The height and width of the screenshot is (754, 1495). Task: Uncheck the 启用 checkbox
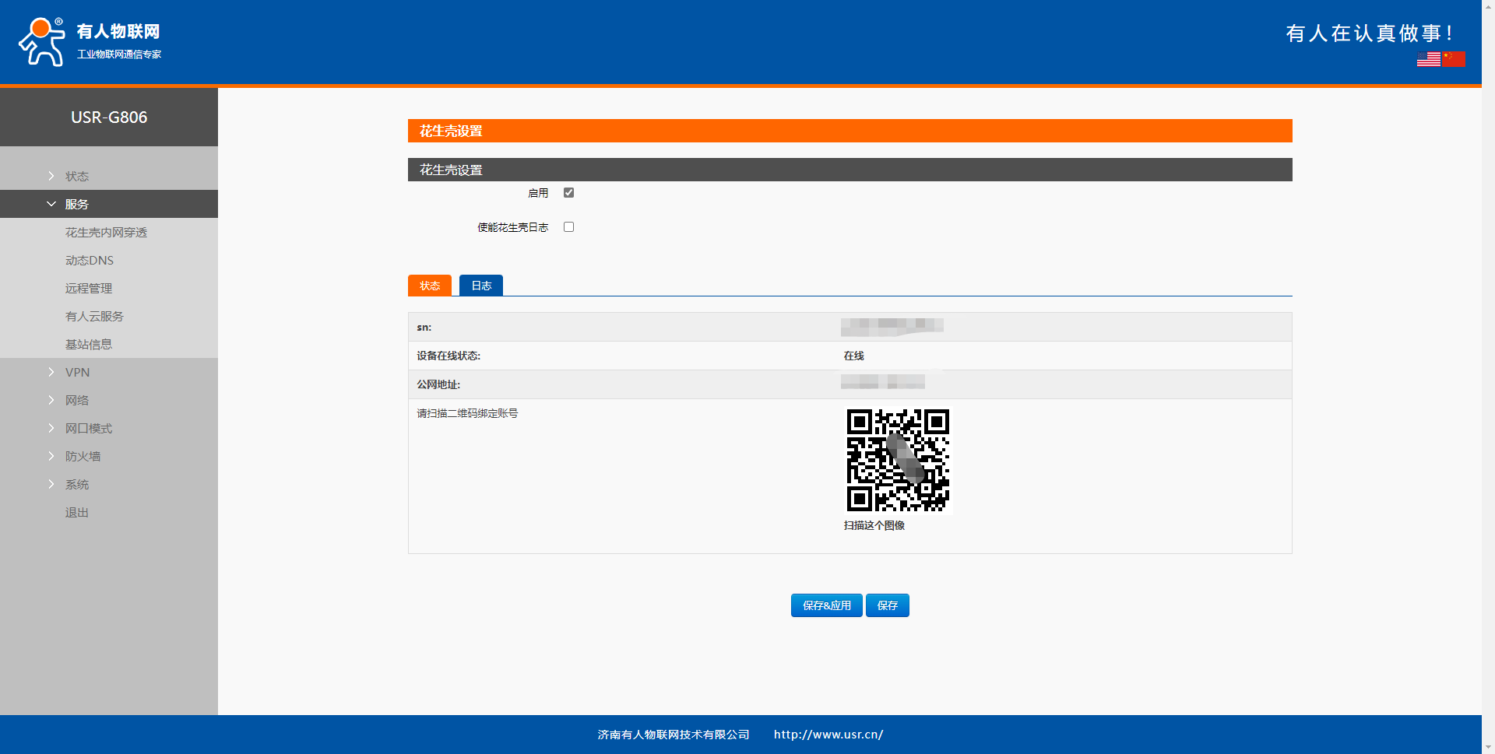click(568, 193)
